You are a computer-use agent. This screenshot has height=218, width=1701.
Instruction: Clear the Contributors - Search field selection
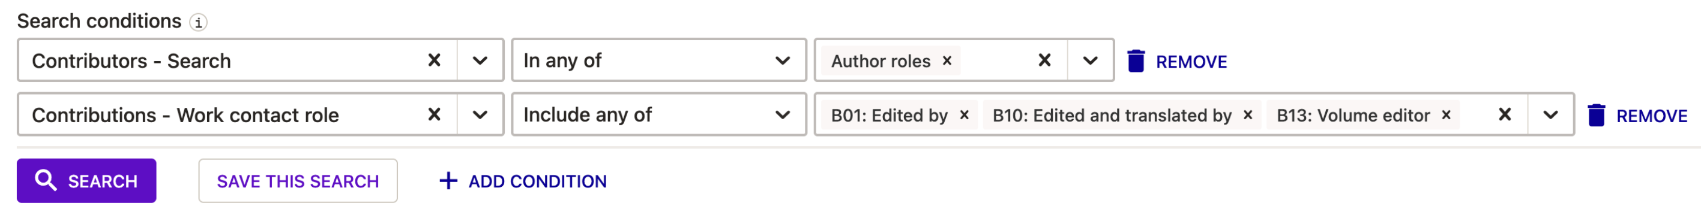[x=434, y=60]
